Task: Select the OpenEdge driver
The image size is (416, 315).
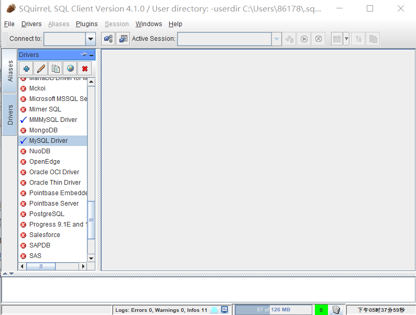Action: [x=53, y=162]
